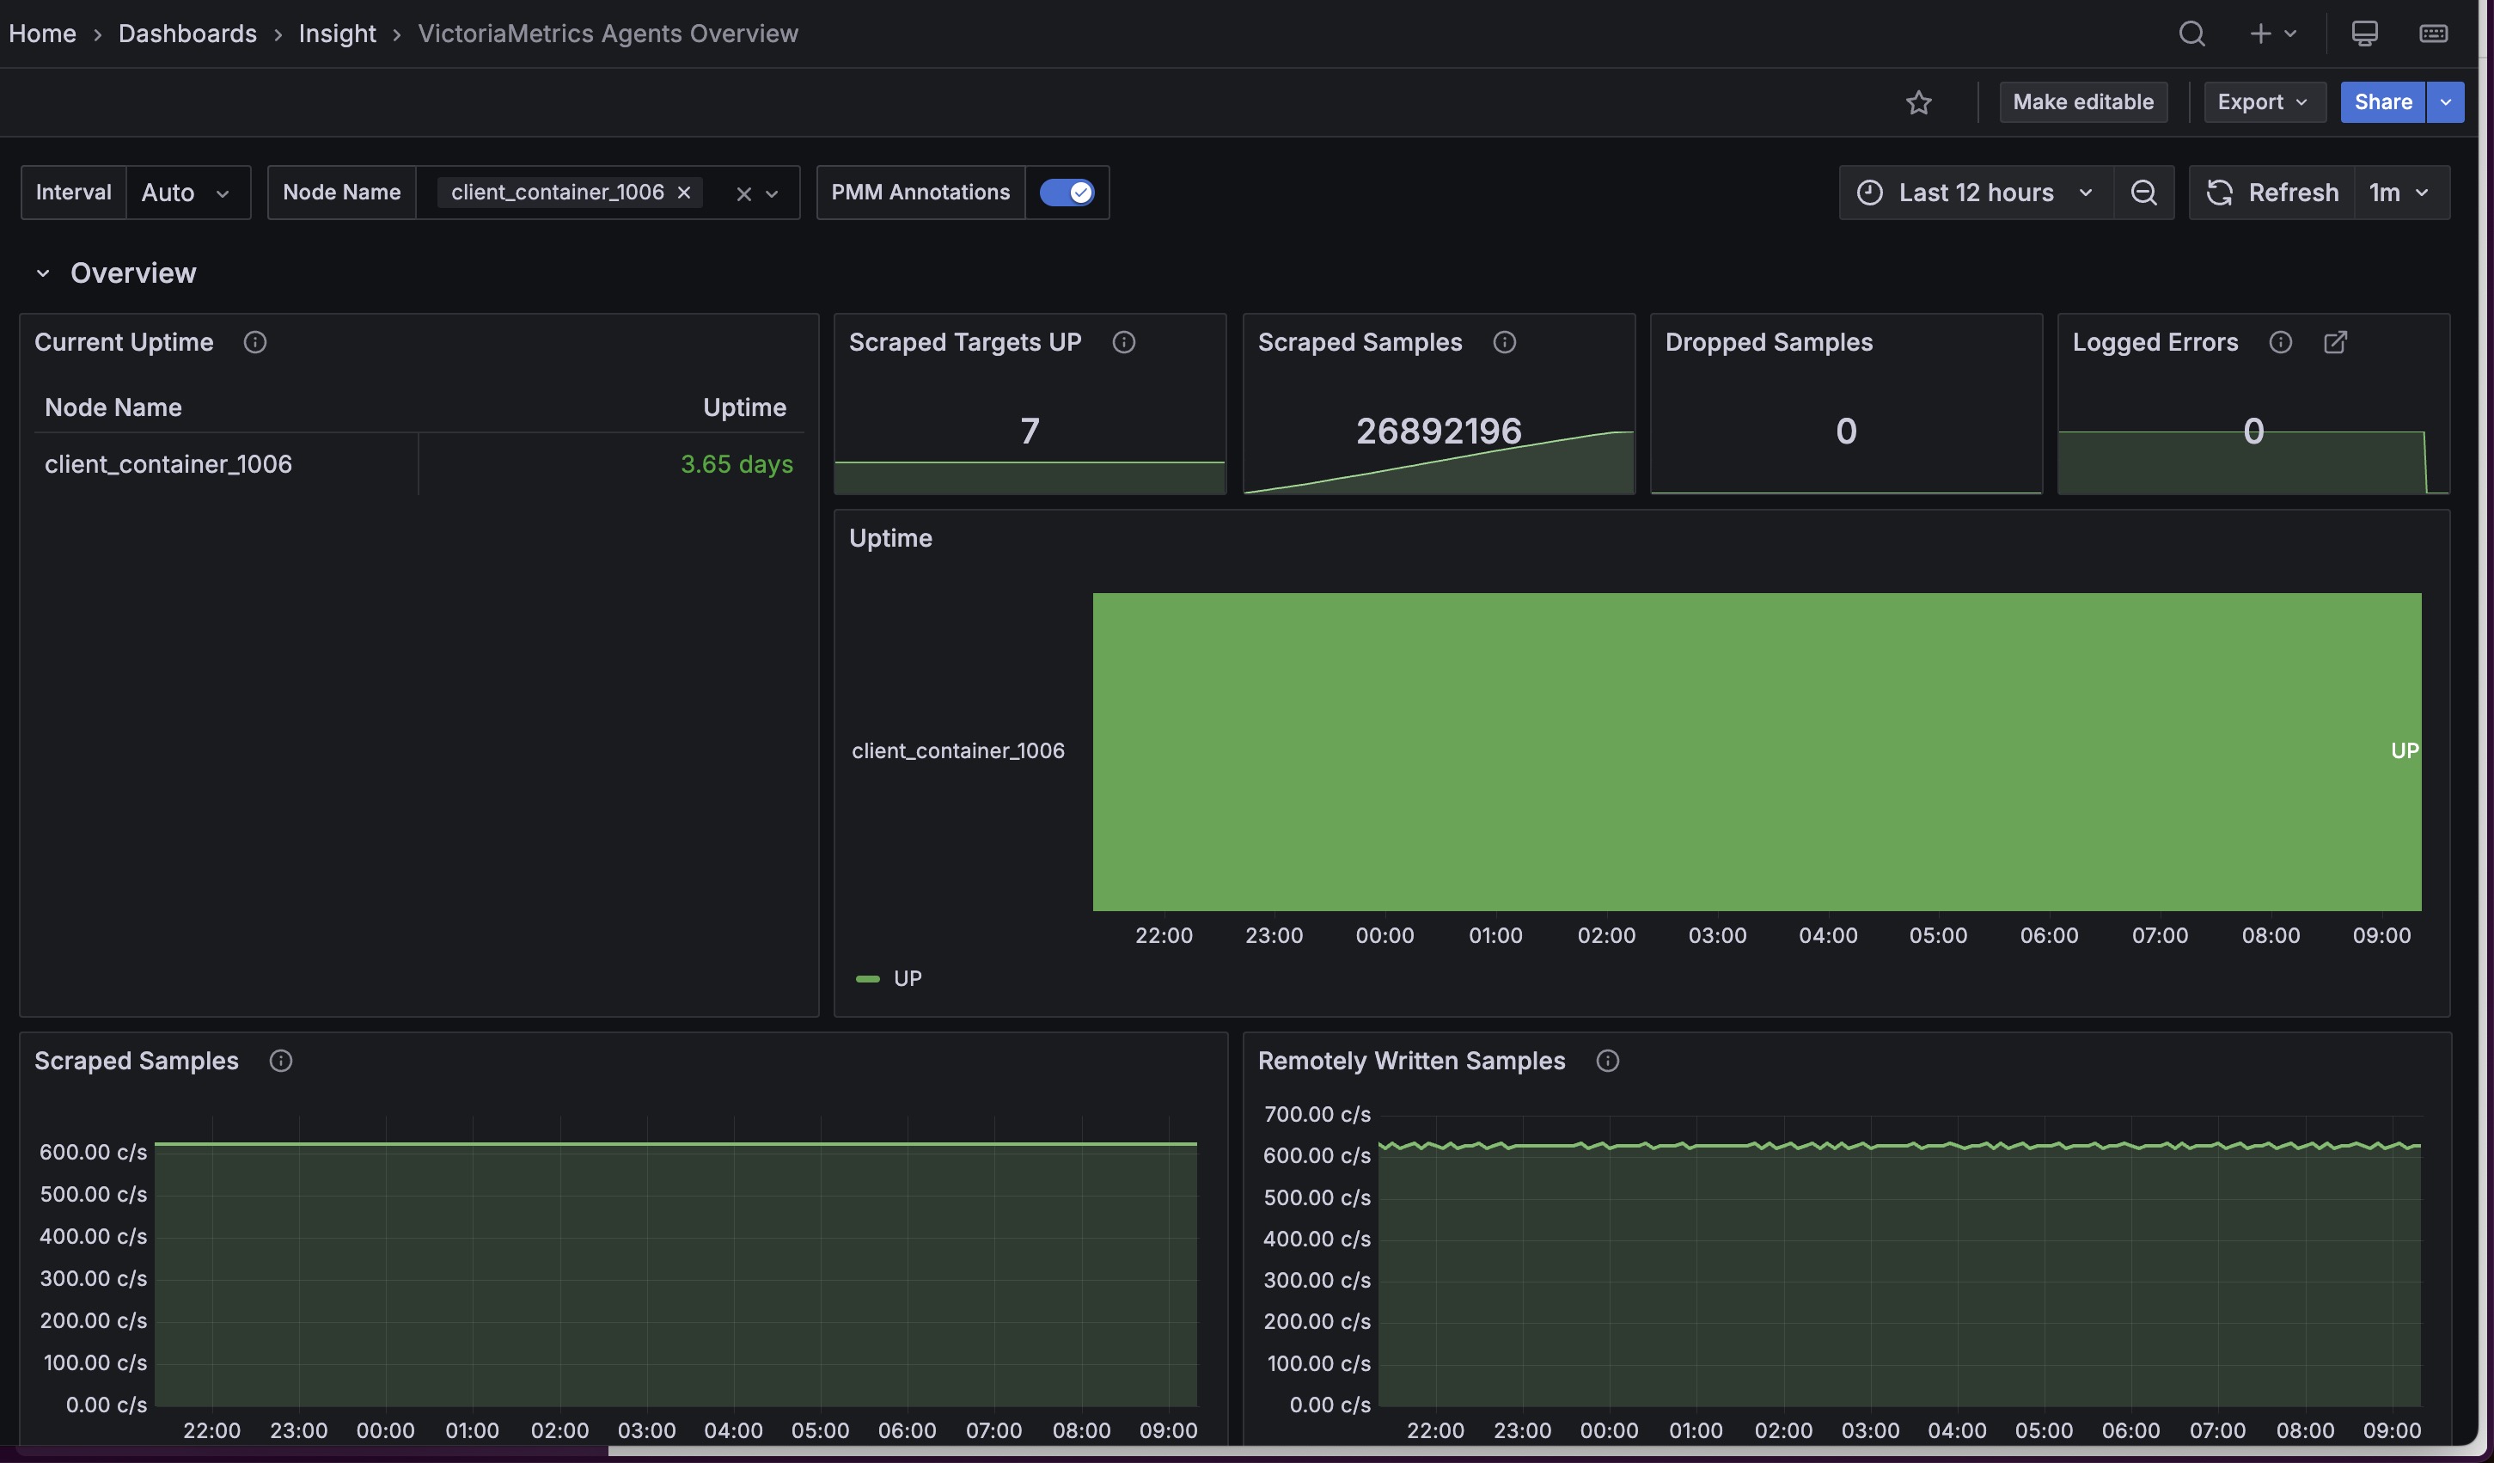Open the Interval Auto dropdown
This screenshot has width=2494, height=1463.
(x=187, y=193)
